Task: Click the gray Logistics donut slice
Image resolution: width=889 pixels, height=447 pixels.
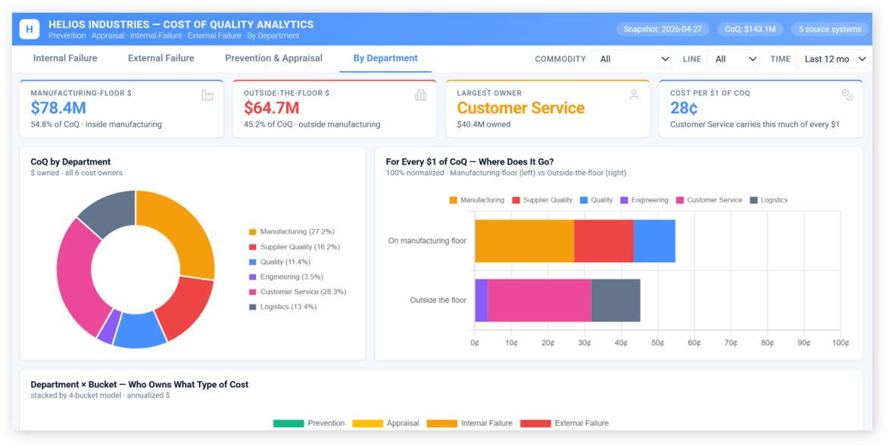Action: 111,214
